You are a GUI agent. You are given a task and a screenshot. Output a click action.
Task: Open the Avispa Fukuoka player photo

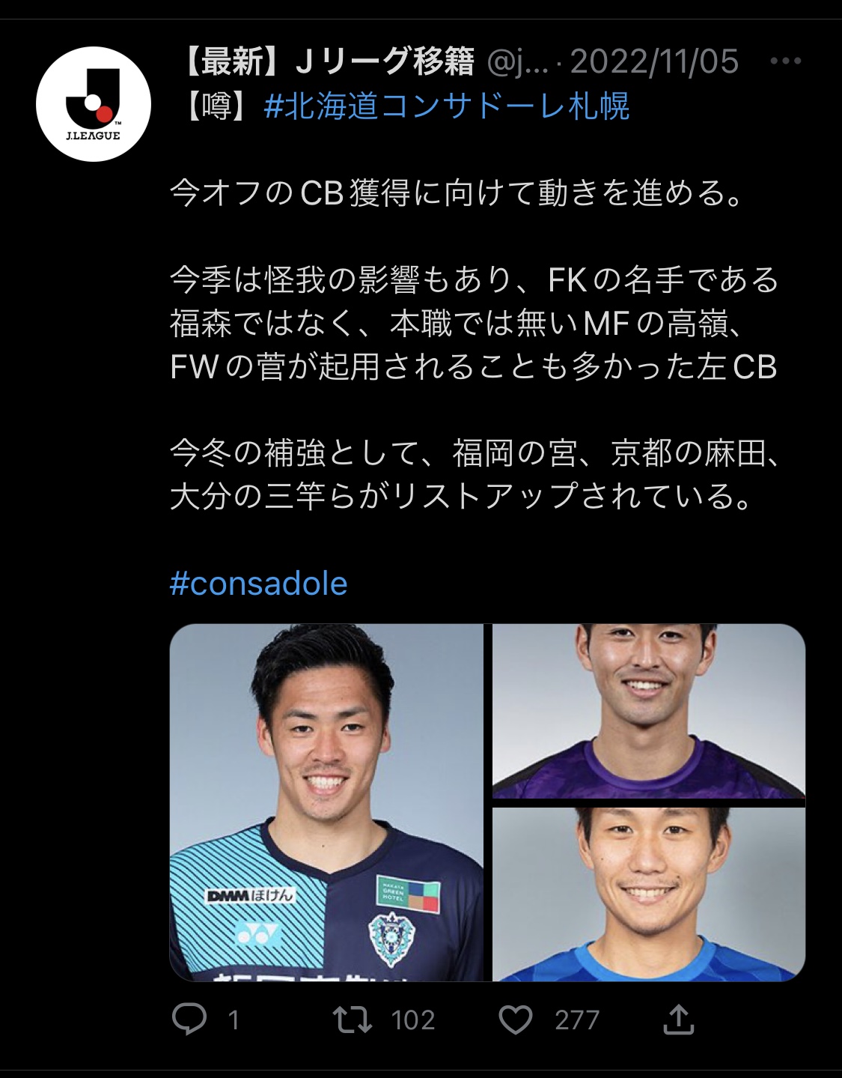(x=326, y=802)
